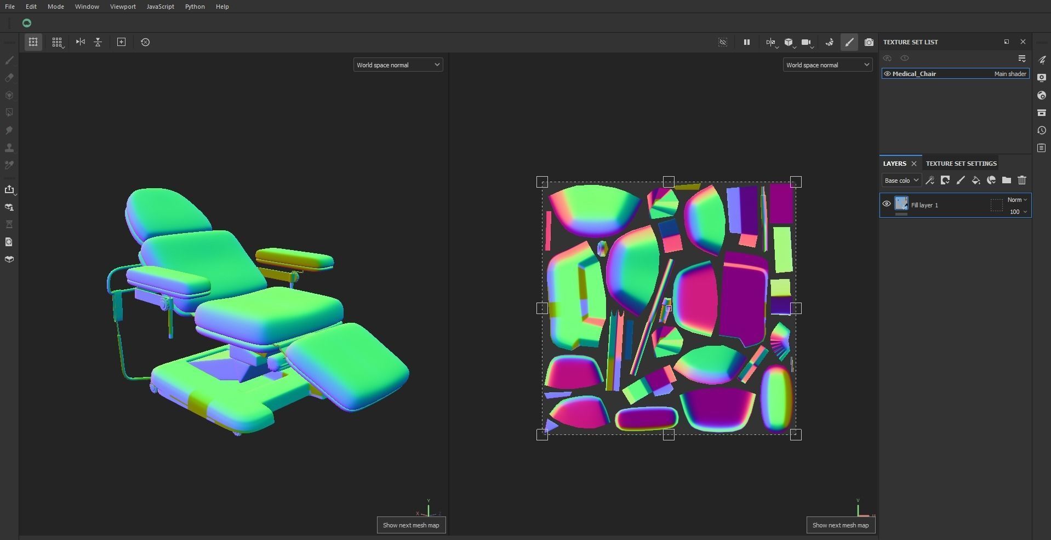Select the Fill layer 1 thumbnail

(901, 204)
